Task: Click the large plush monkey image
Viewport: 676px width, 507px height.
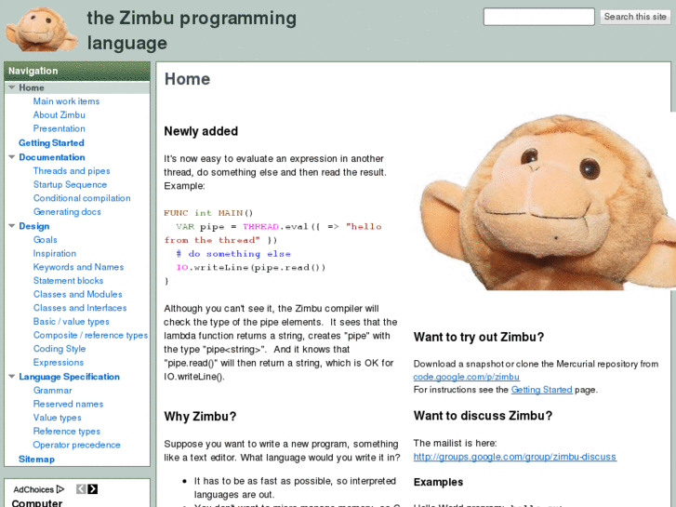Action: 548,202
